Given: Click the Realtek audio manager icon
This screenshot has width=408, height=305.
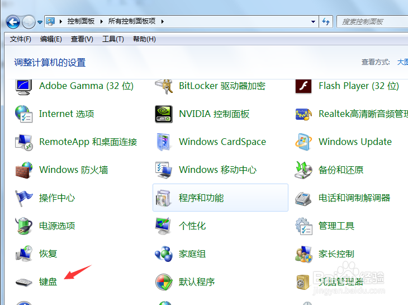Looking at the screenshot, I should (x=303, y=114).
